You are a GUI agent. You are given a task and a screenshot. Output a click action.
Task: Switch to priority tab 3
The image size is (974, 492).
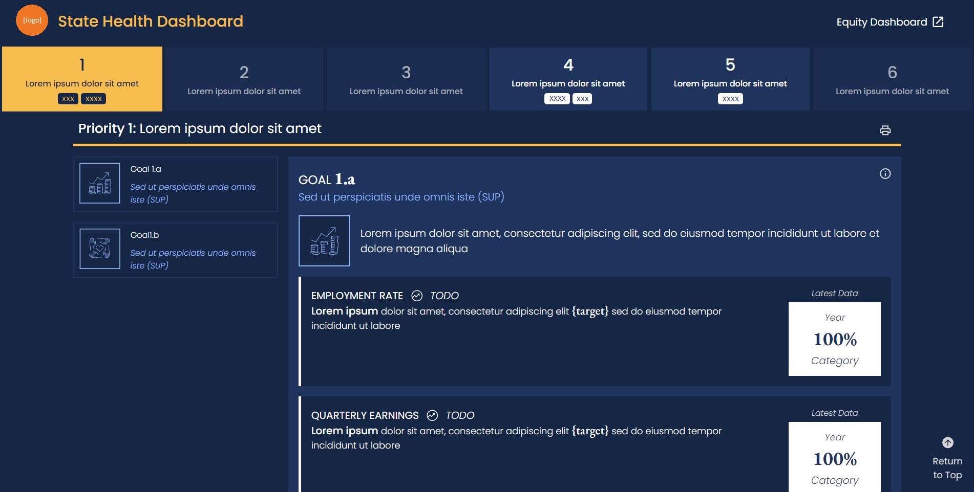(406, 80)
